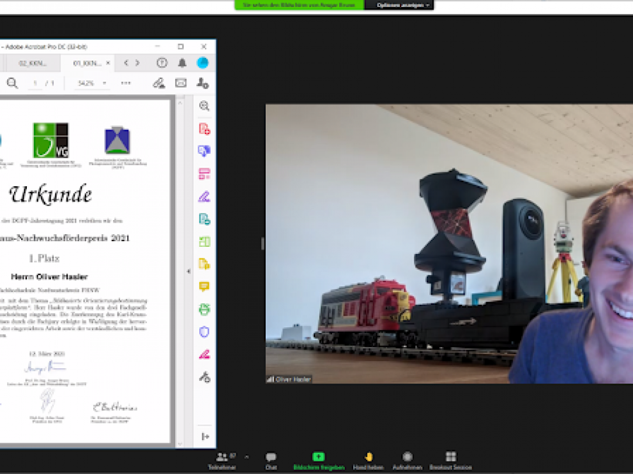
Task: Collapse the Acrobat right tools pane arrow
Action: click(x=188, y=271)
